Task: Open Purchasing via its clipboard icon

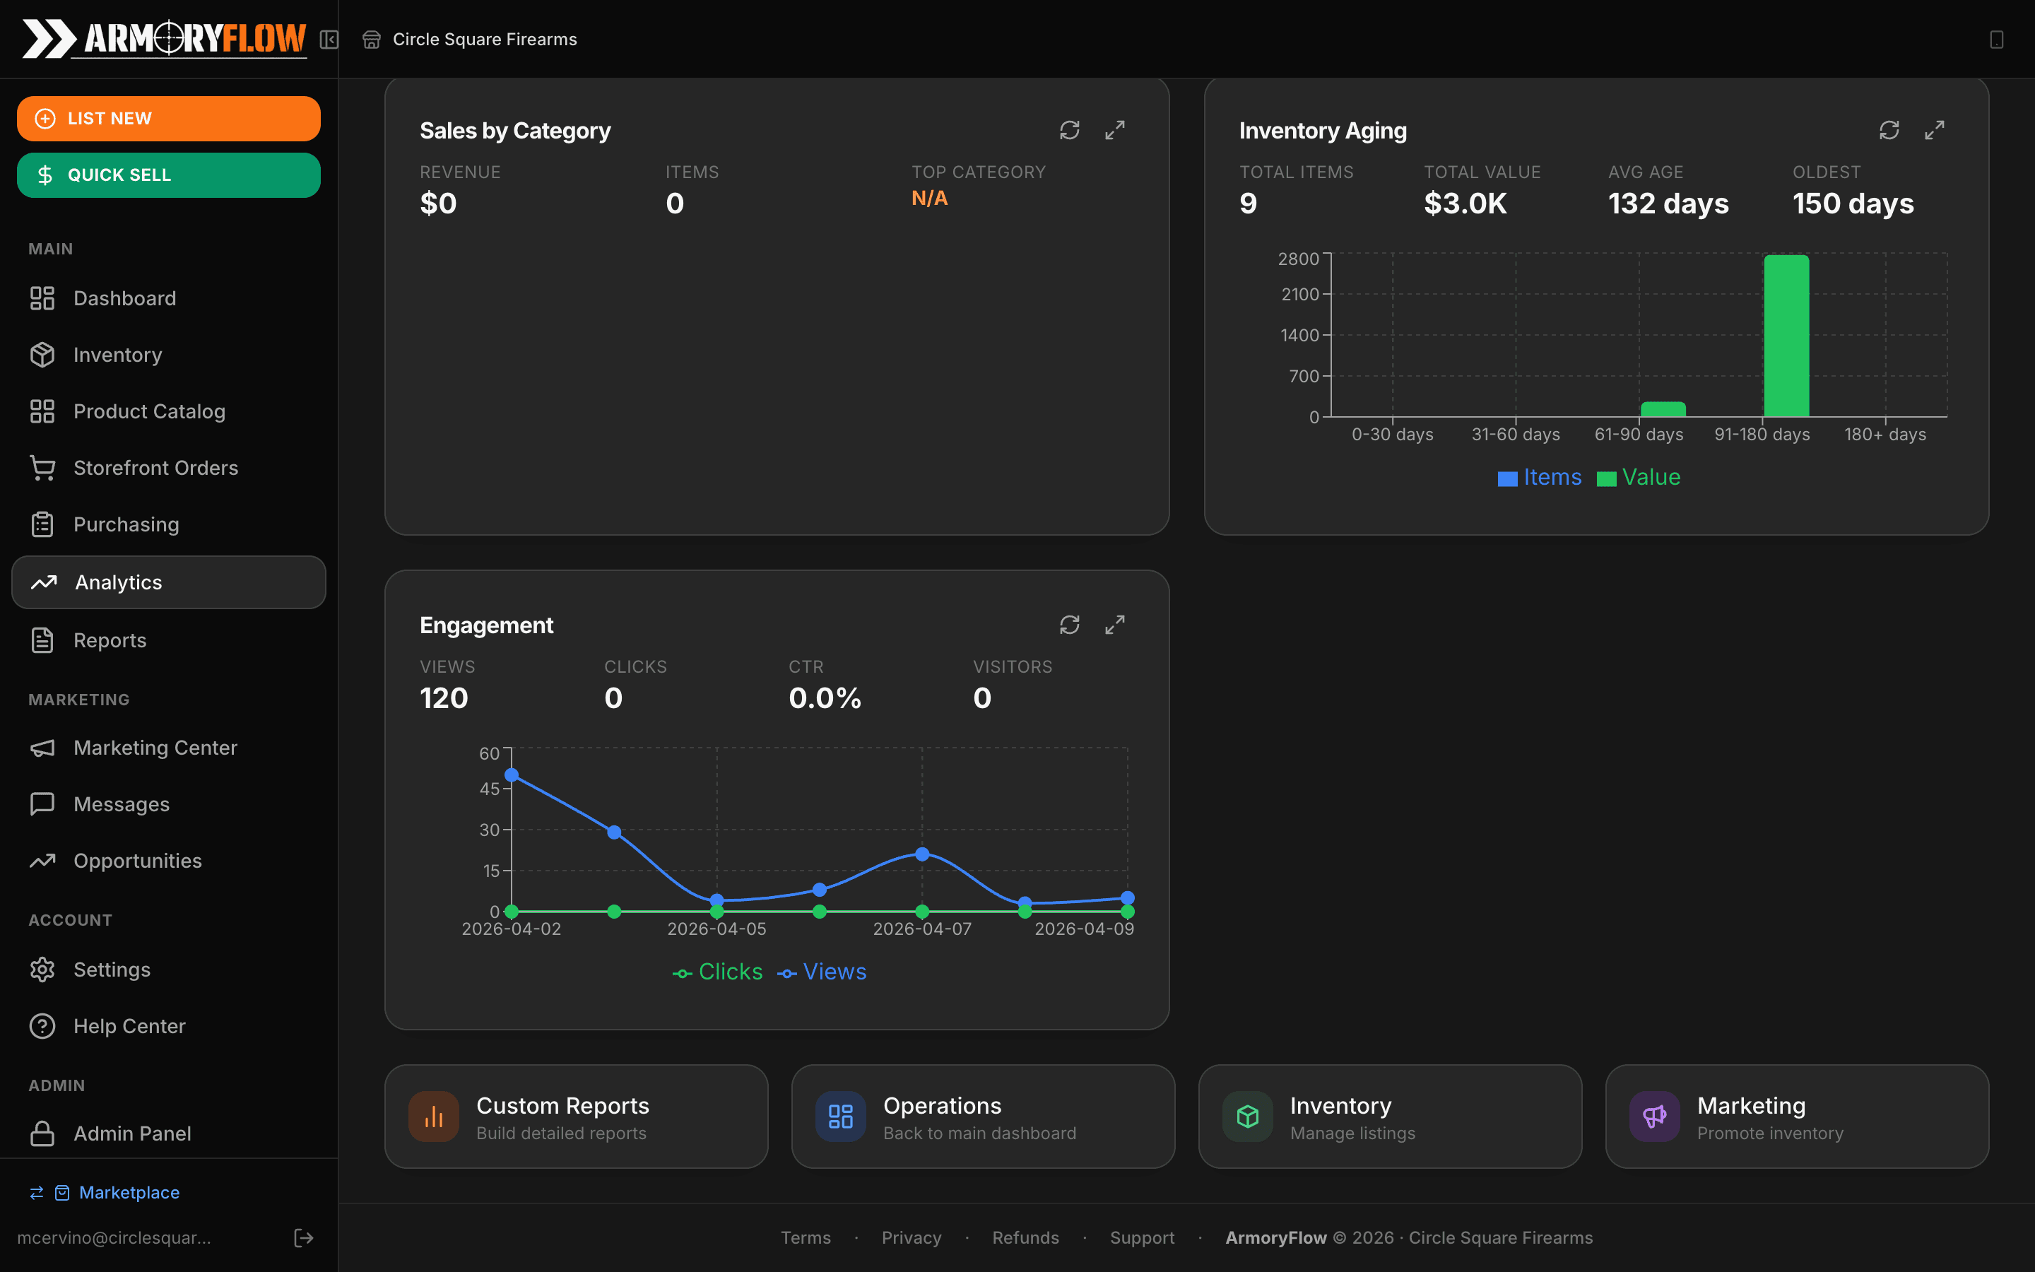Action: (x=43, y=524)
